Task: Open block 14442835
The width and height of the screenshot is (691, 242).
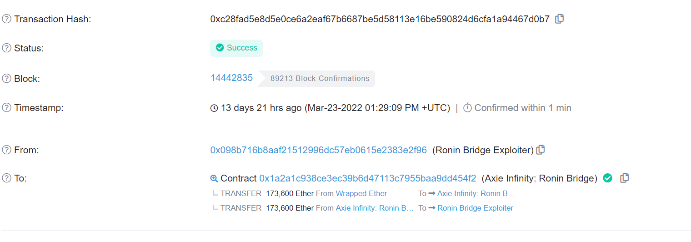Action: pos(231,78)
